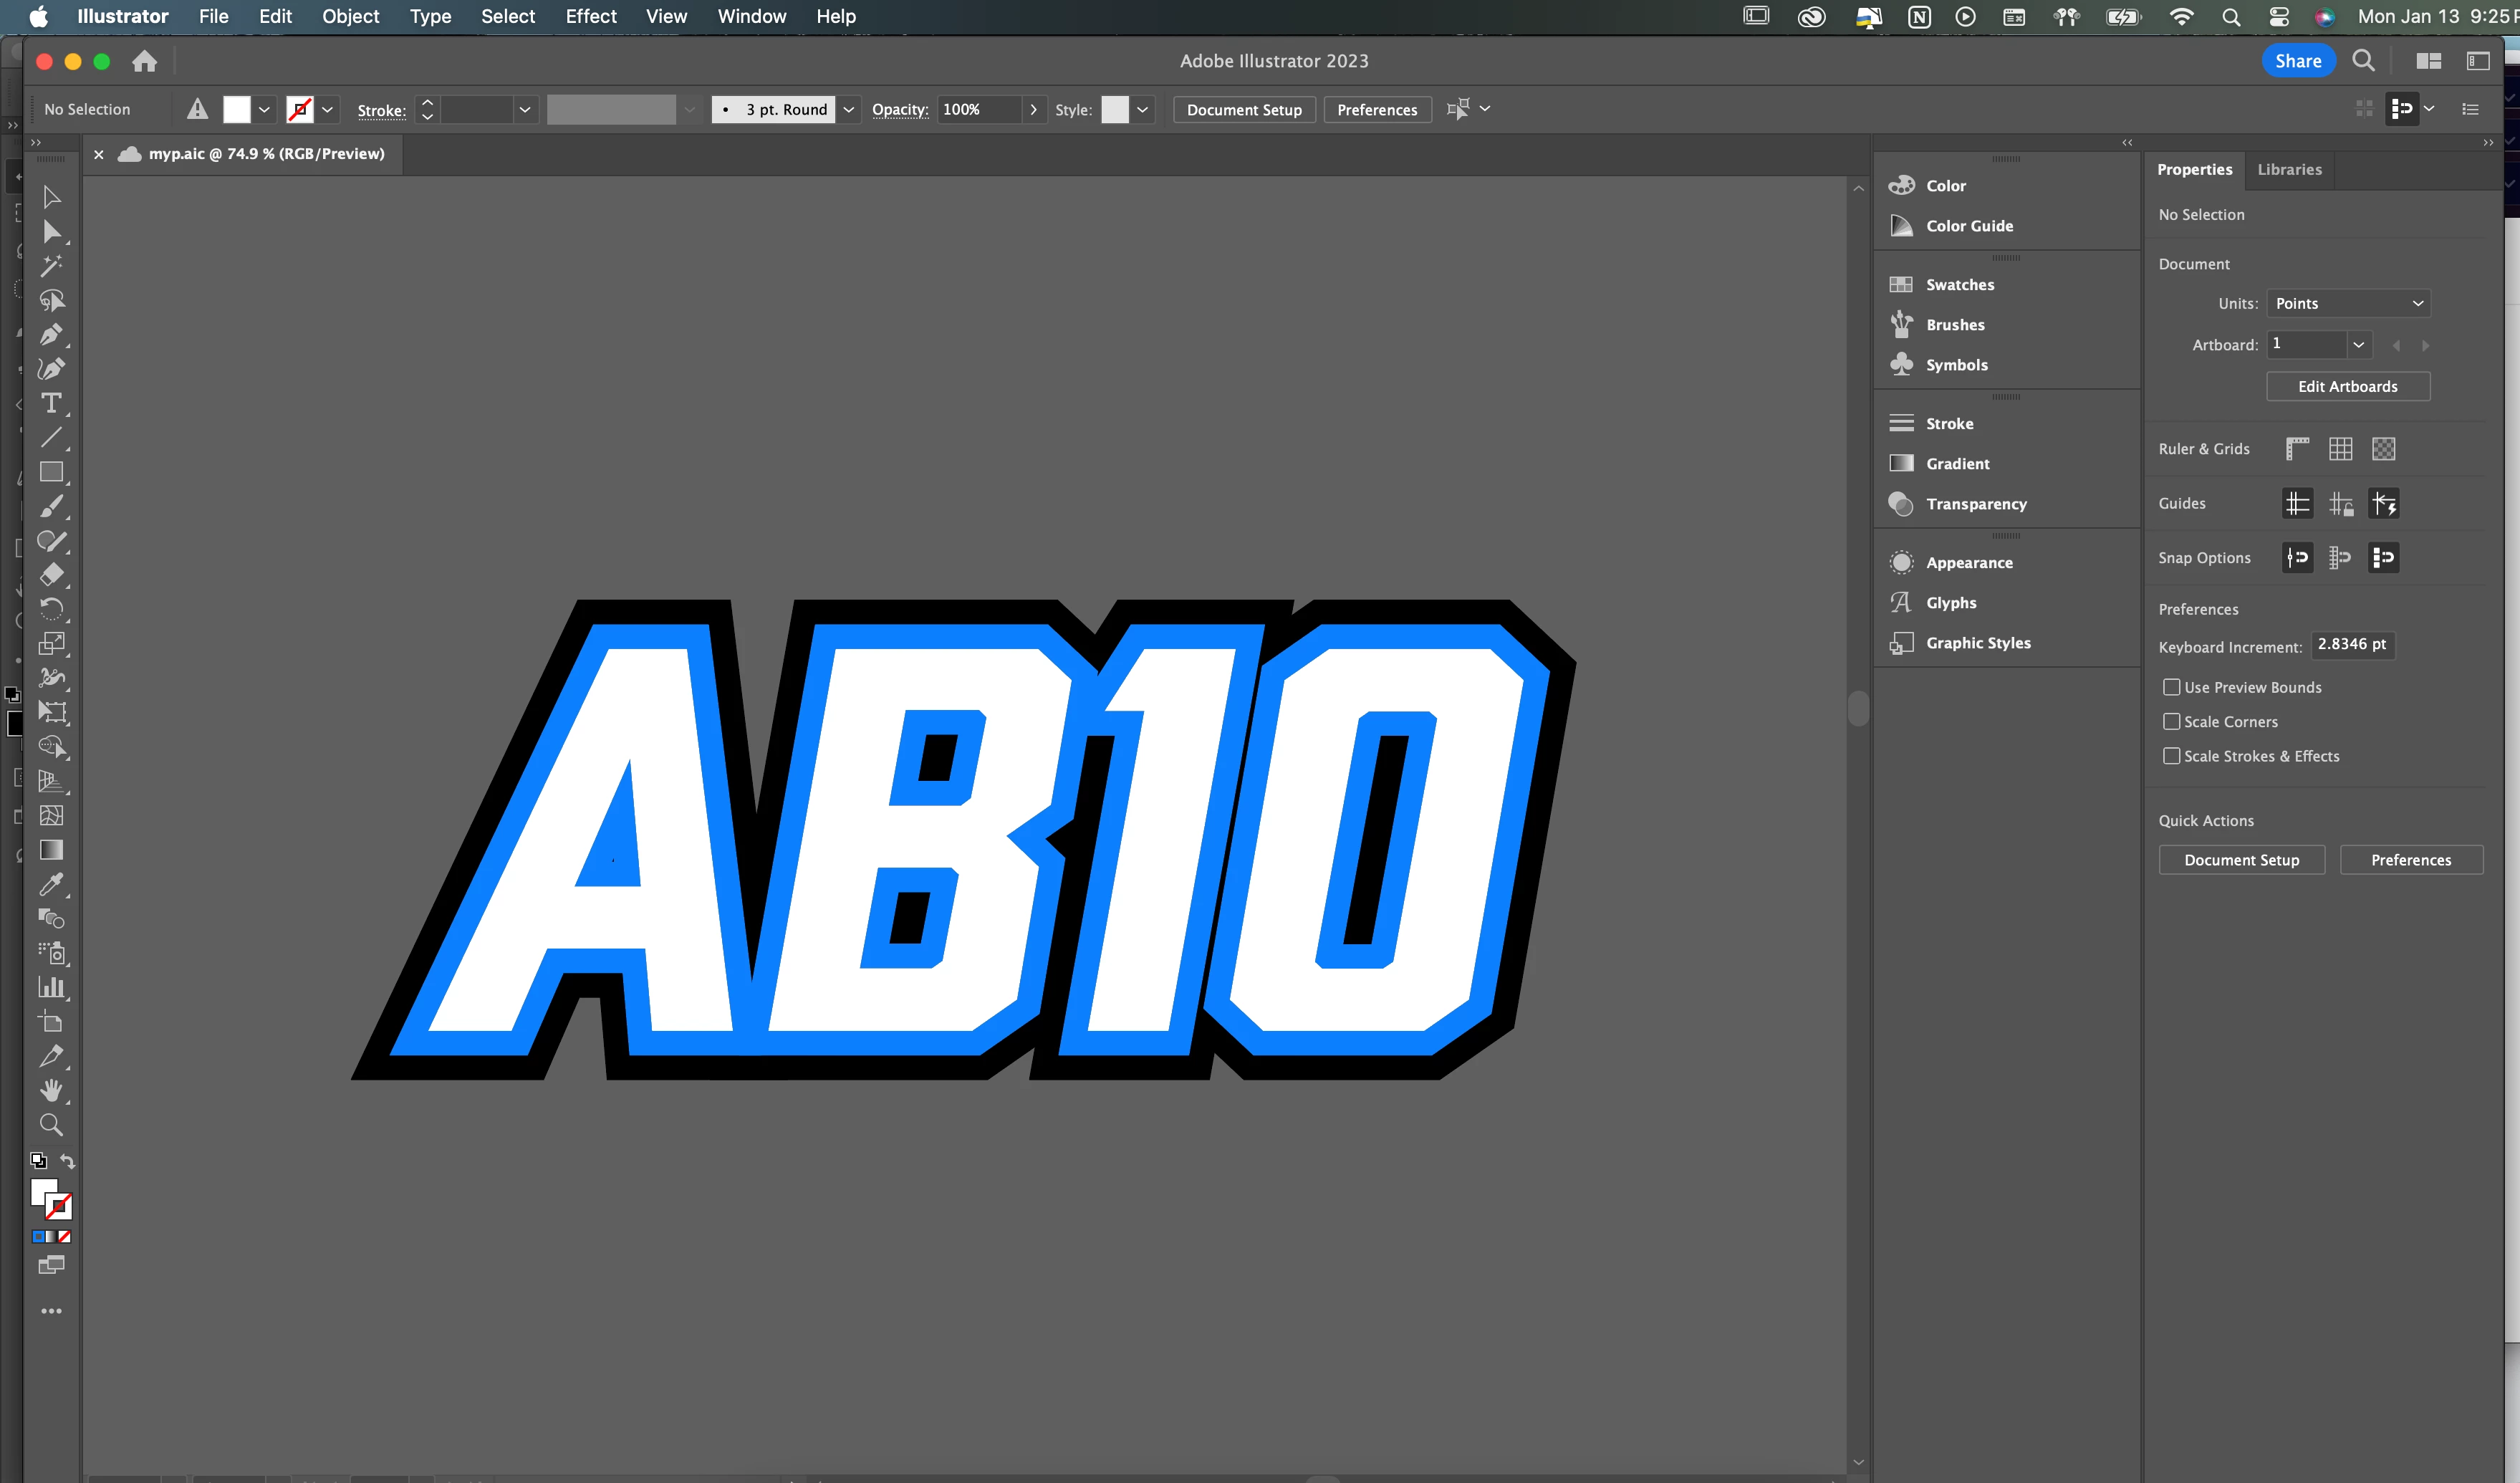This screenshot has width=2520, height=1483.
Task: Pick the Eyedropper tool
Action: (51, 884)
